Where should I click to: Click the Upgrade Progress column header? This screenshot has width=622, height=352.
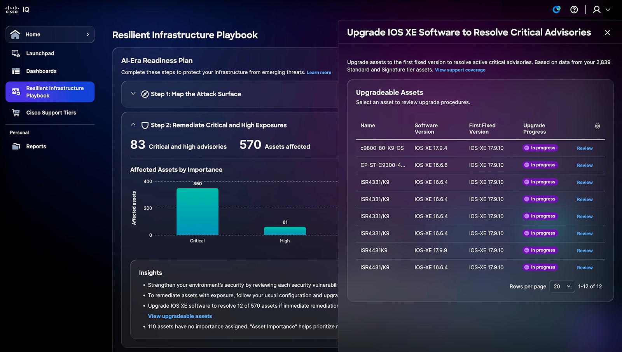click(x=535, y=129)
